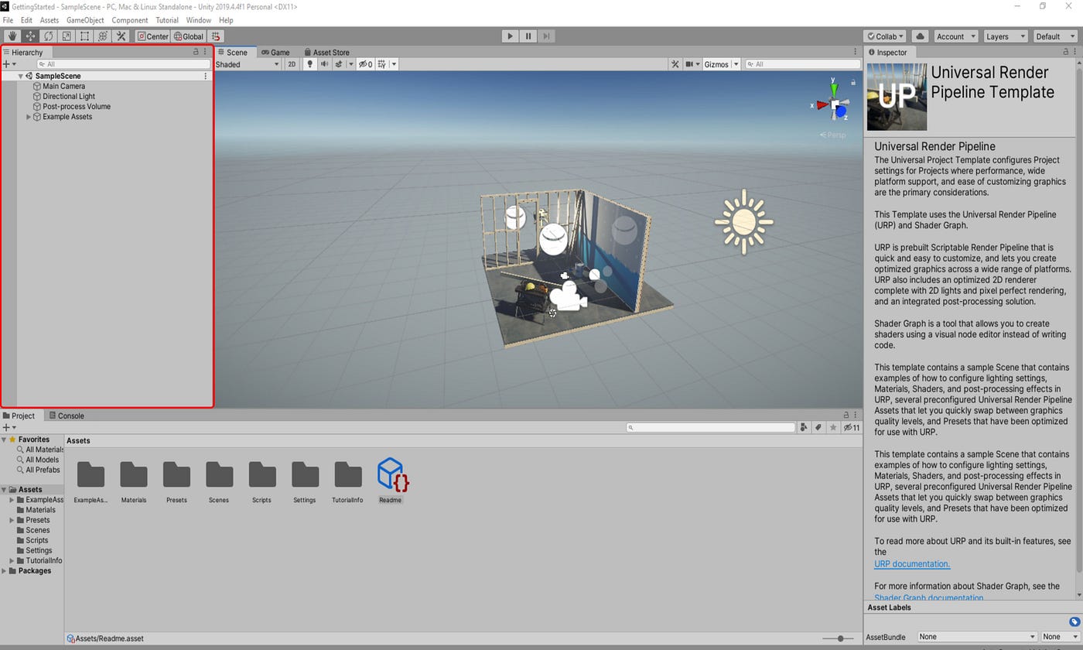Select the Move tool in the toolbar
The image size is (1083, 650).
[30, 36]
